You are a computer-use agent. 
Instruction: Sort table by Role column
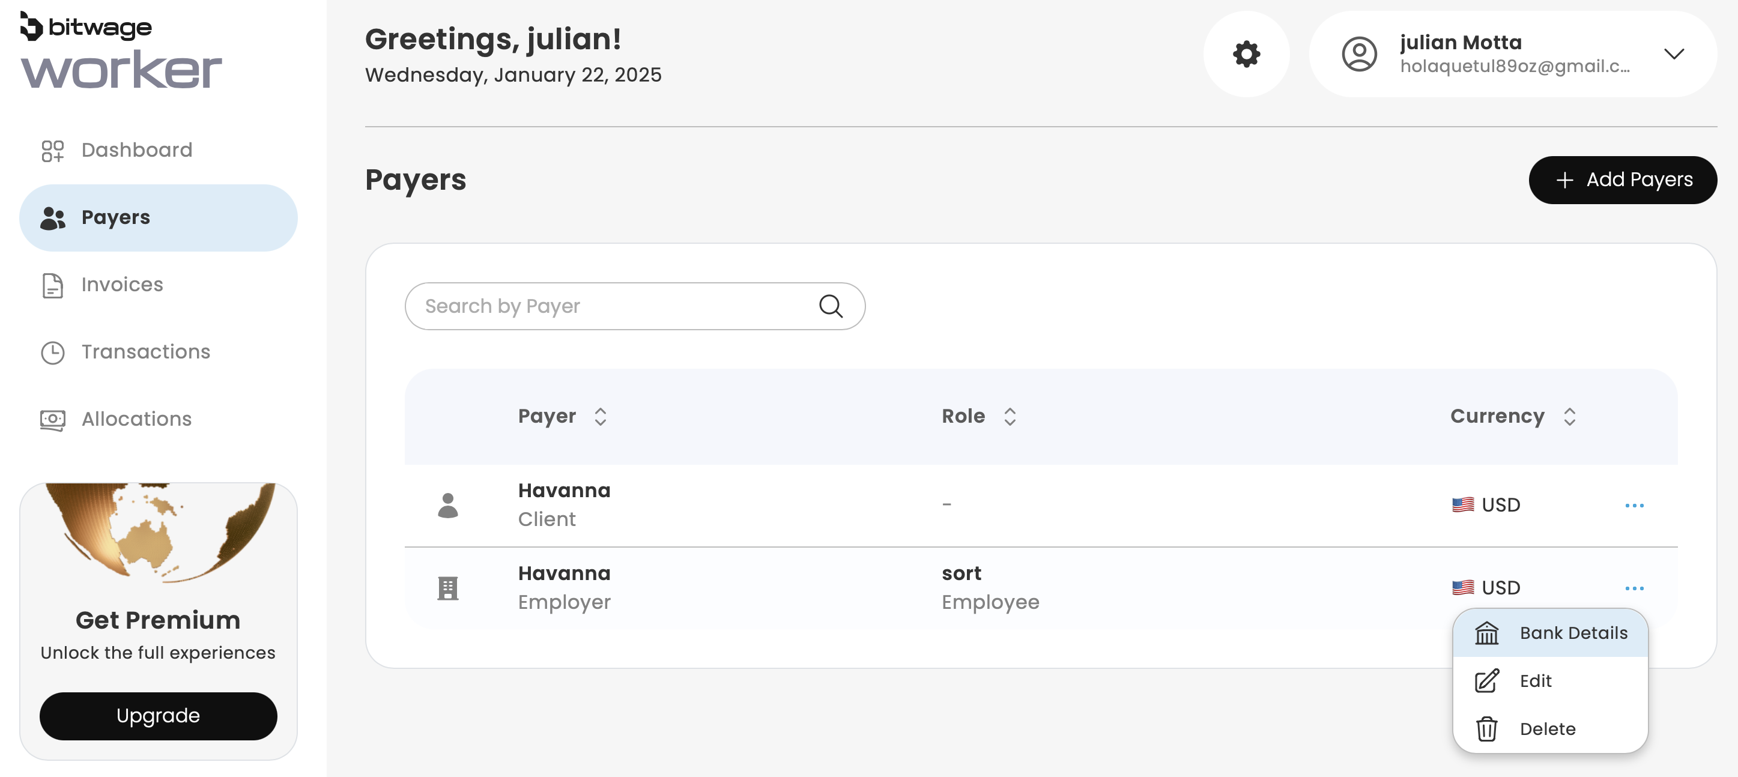pos(1010,416)
